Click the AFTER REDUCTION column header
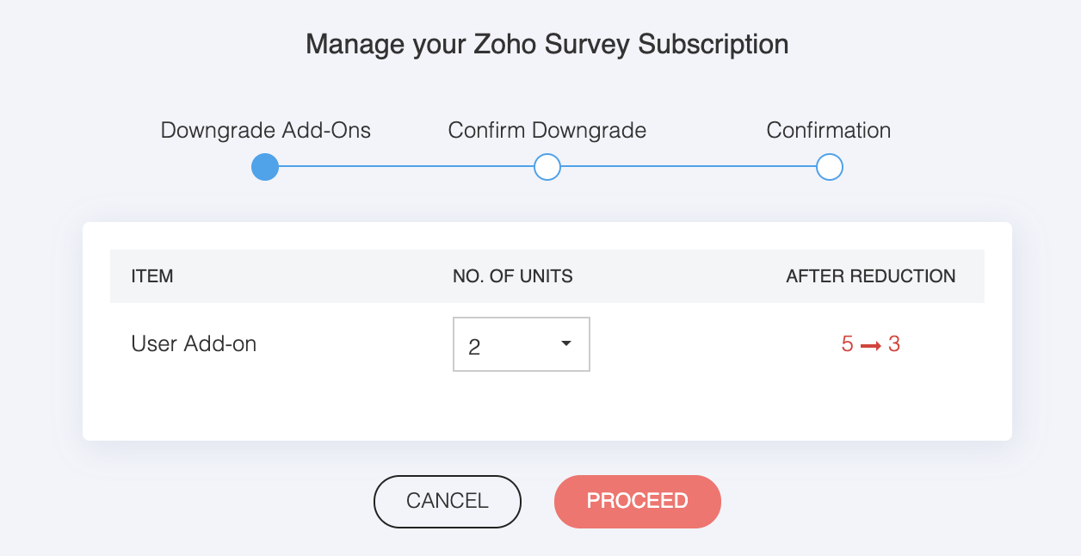The width and height of the screenshot is (1081, 556). tap(871, 276)
